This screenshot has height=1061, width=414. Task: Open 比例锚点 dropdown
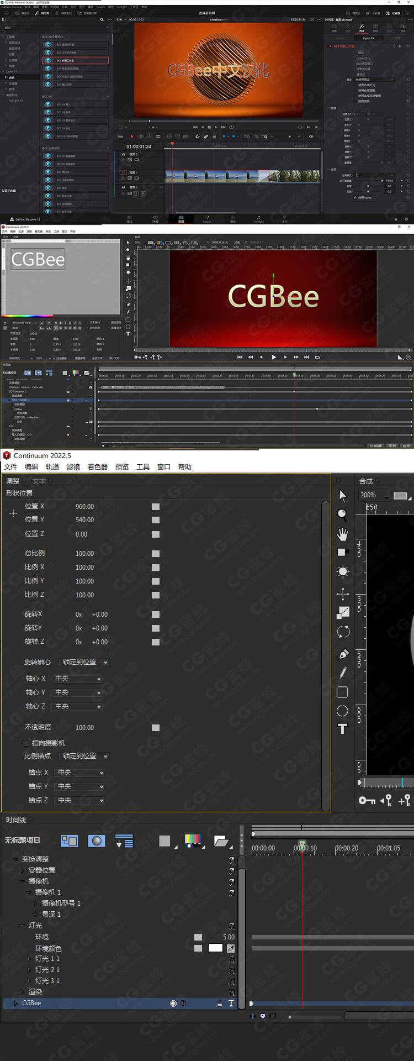pos(84,756)
